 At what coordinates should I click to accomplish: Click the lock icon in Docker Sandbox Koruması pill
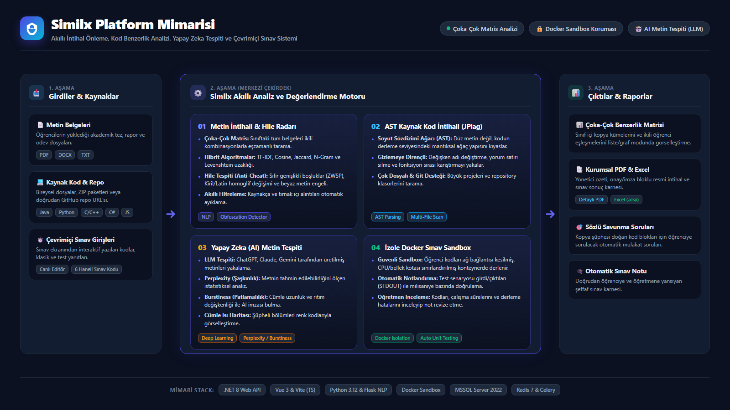point(540,29)
